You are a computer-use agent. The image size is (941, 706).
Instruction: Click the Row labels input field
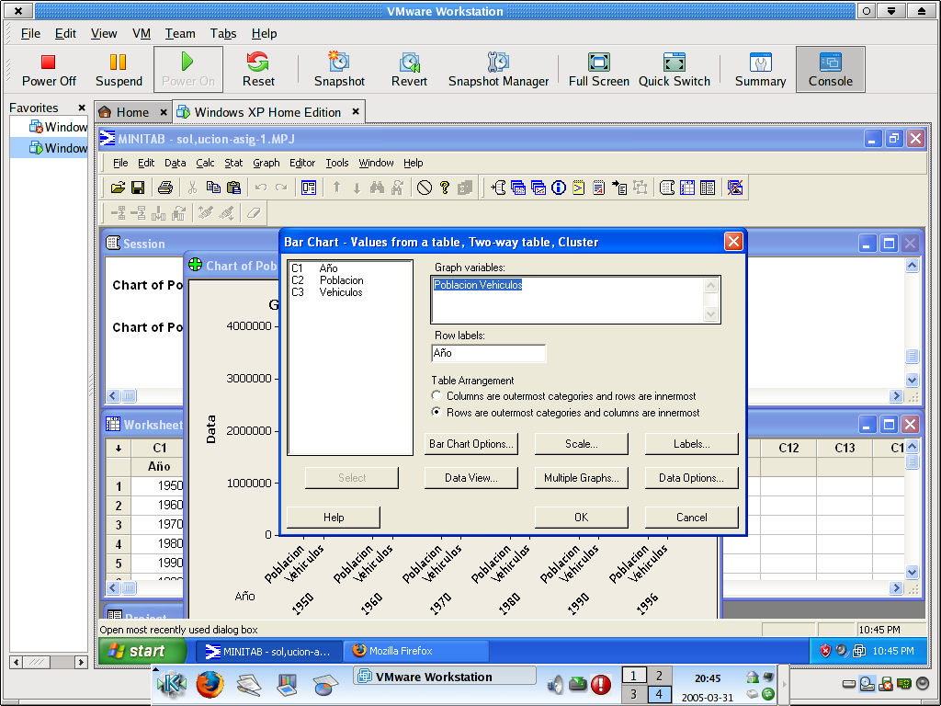point(489,353)
